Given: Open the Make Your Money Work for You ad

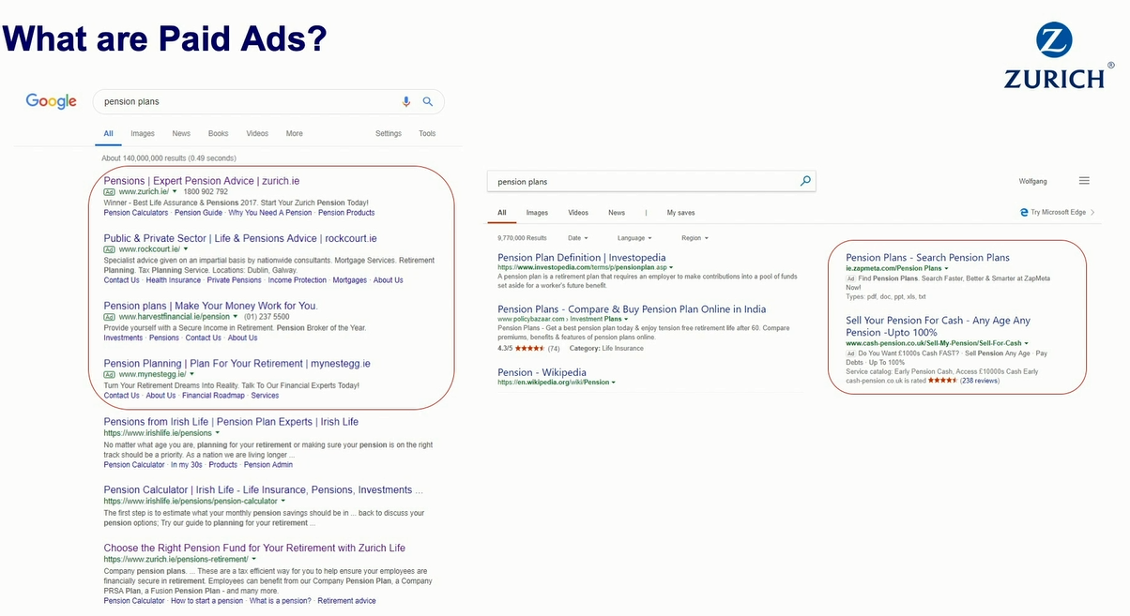Looking at the screenshot, I should coord(210,306).
